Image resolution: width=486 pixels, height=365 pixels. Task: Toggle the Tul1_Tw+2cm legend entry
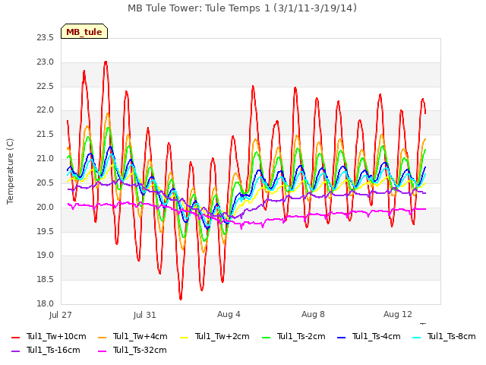[x=215, y=336]
